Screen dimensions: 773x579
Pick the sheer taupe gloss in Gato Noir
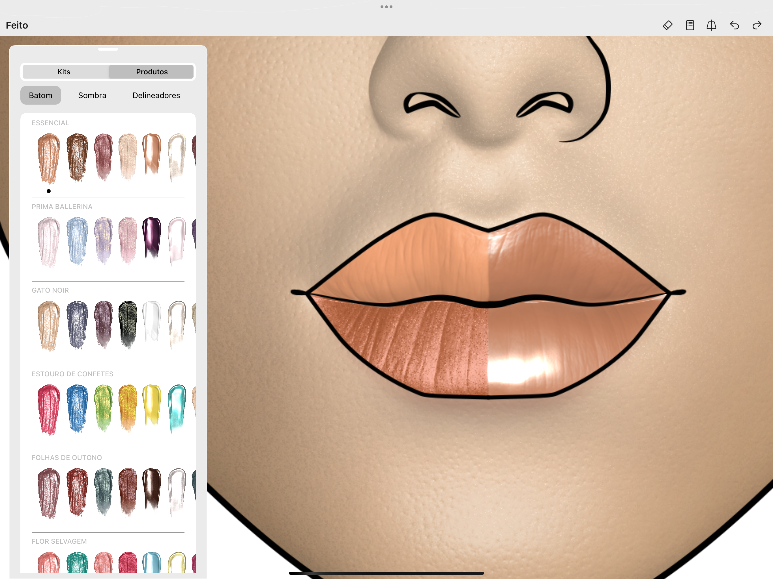[x=177, y=325]
